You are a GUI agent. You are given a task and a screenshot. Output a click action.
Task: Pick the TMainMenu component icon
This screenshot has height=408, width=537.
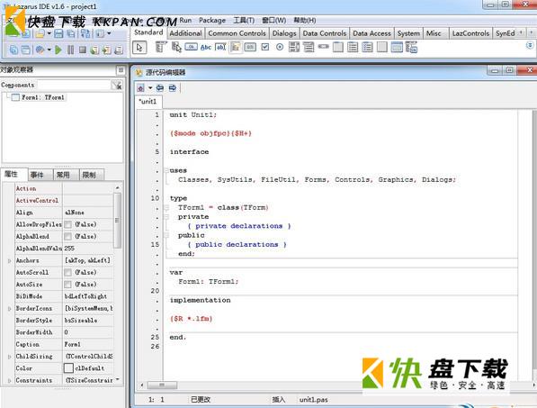(x=161, y=47)
